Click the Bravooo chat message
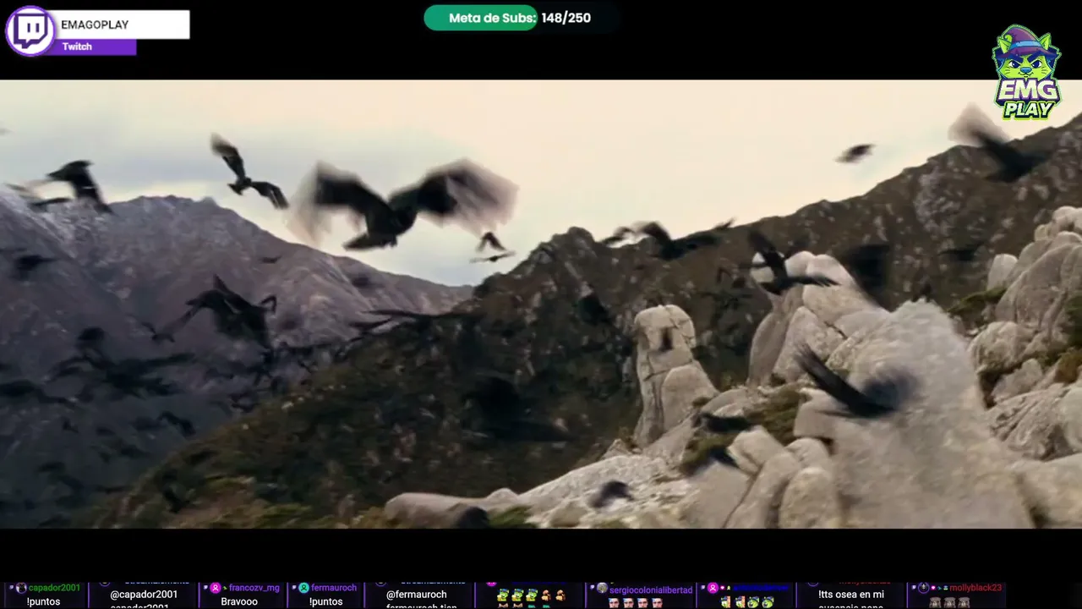Viewport: 1082px width, 609px height. [239, 601]
